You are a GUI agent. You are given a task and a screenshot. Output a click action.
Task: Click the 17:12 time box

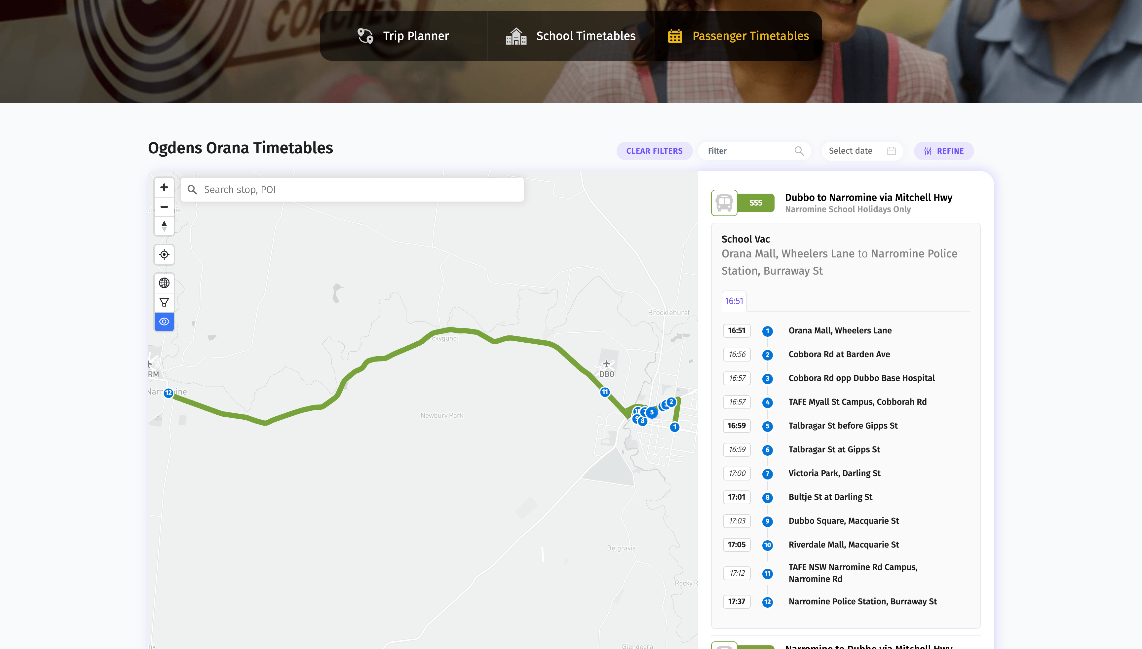click(736, 573)
